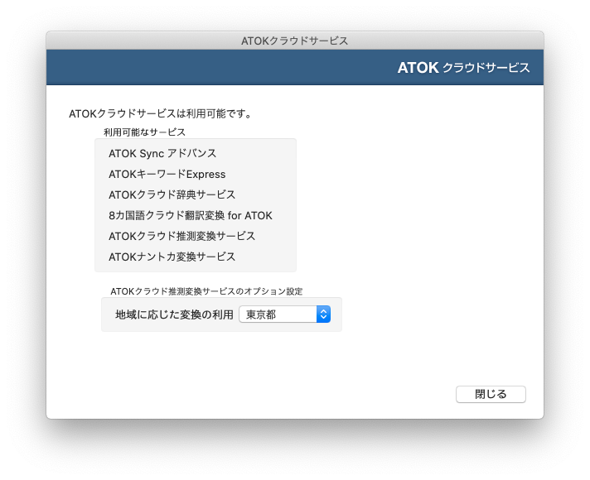Click the ATOK クラウドサービス banner logo
This screenshot has height=480, width=590.
click(x=463, y=68)
